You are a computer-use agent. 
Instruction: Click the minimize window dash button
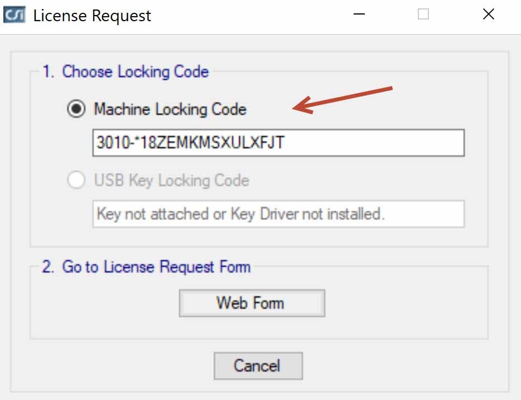[359, 15]
